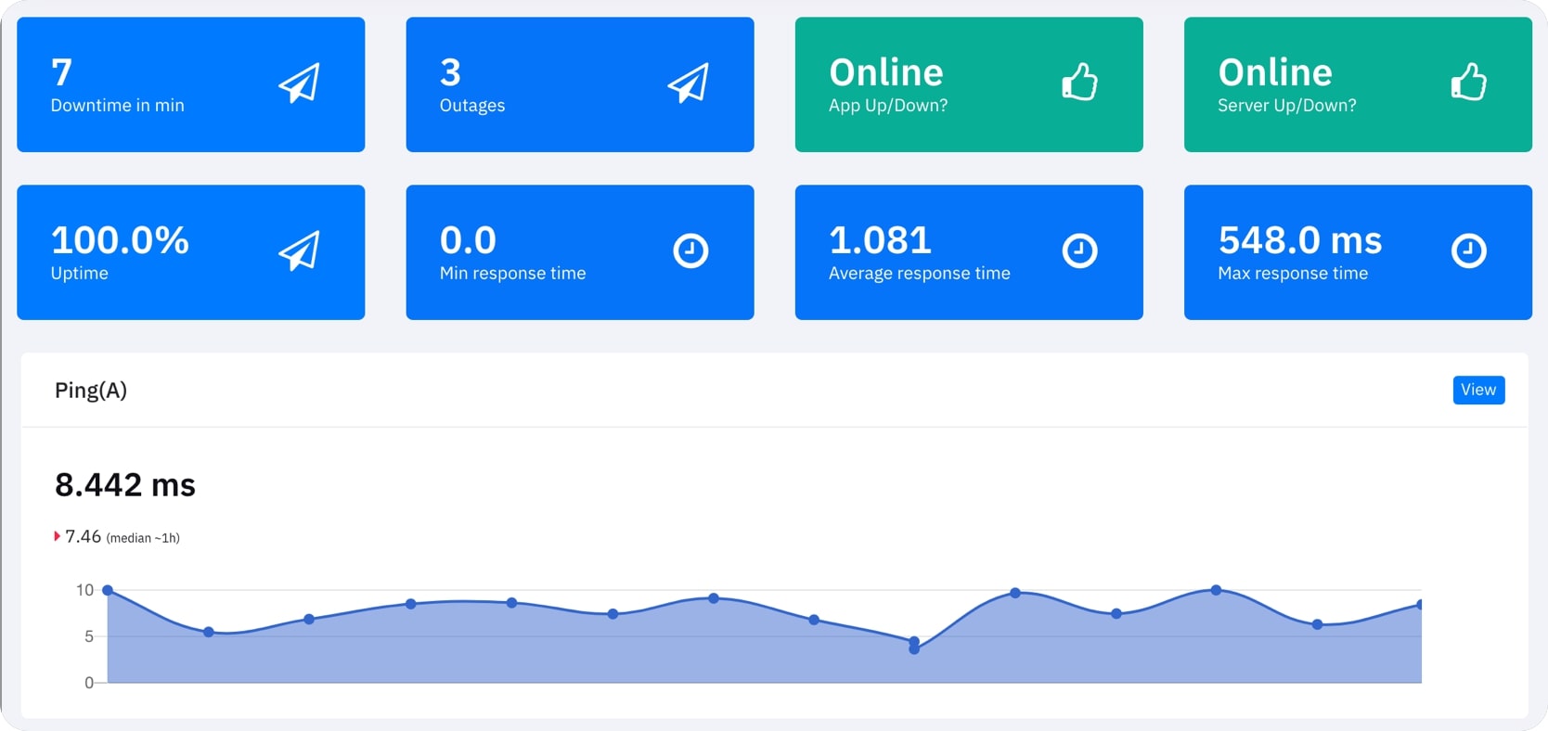The width and height of the screenshot is (1548, 731).
Task: Click clock icon on Max response time card
Action: pyautogui.click(x=1468, y=250)
